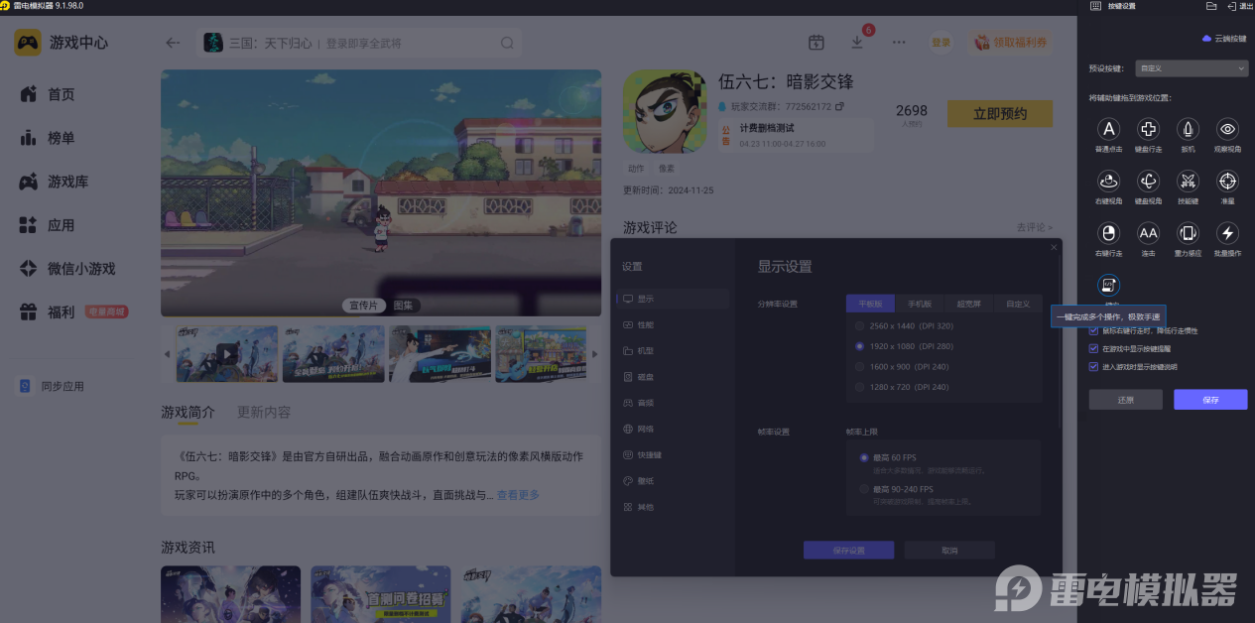1255x623 pixels.
Task: Open 显示 display settings category
Action: pos(673,299)
